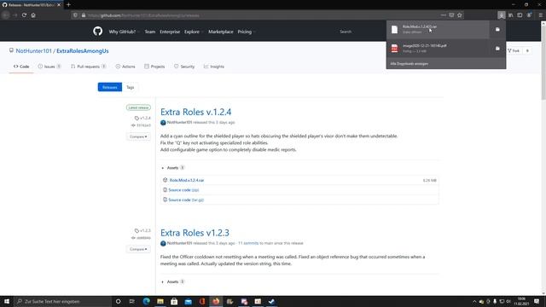546x307 pixels.
Task: Switch to the Security tab
Action: click(x=184, y=67)
